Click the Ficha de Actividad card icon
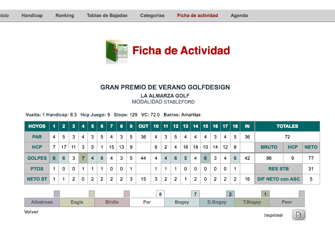 pyautogui.click(x=117, y=52)
